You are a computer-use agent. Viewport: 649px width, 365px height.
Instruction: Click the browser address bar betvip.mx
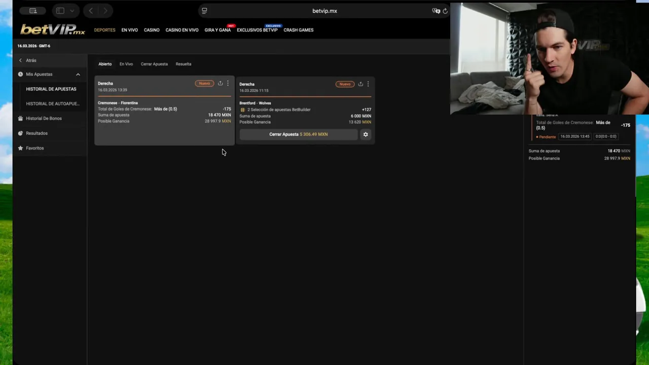[x=324, y=11]
